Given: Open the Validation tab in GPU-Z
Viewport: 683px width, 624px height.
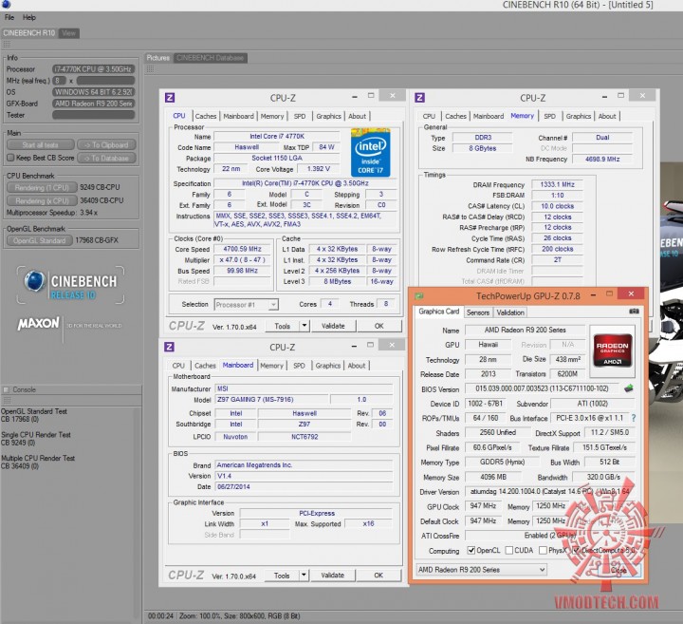Looking at the screenshot, I should tap(510, 312).
